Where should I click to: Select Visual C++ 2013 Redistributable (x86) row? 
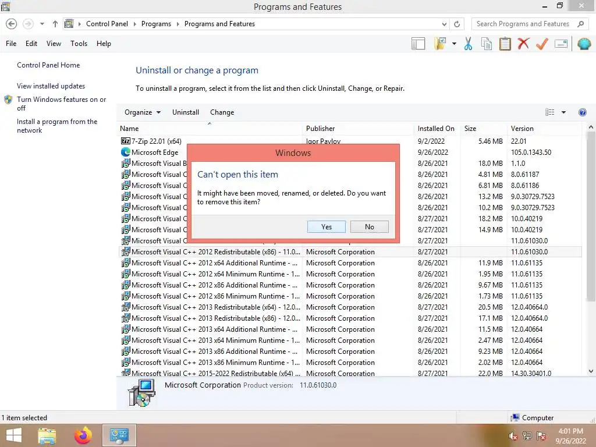click(351, 318)
